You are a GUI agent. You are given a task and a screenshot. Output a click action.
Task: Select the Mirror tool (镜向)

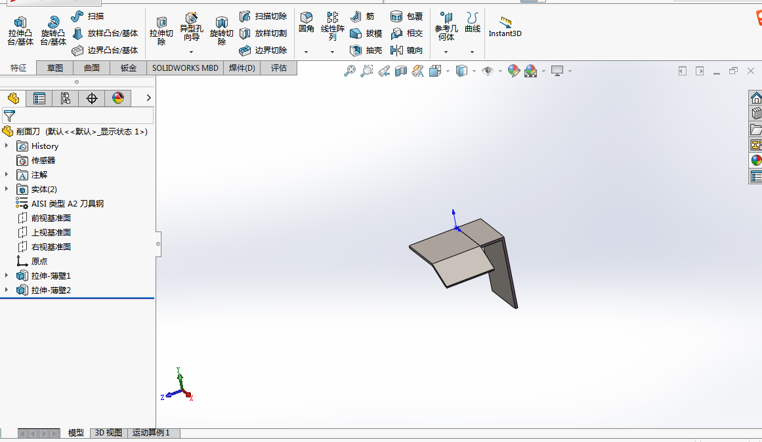click(407, 50)
